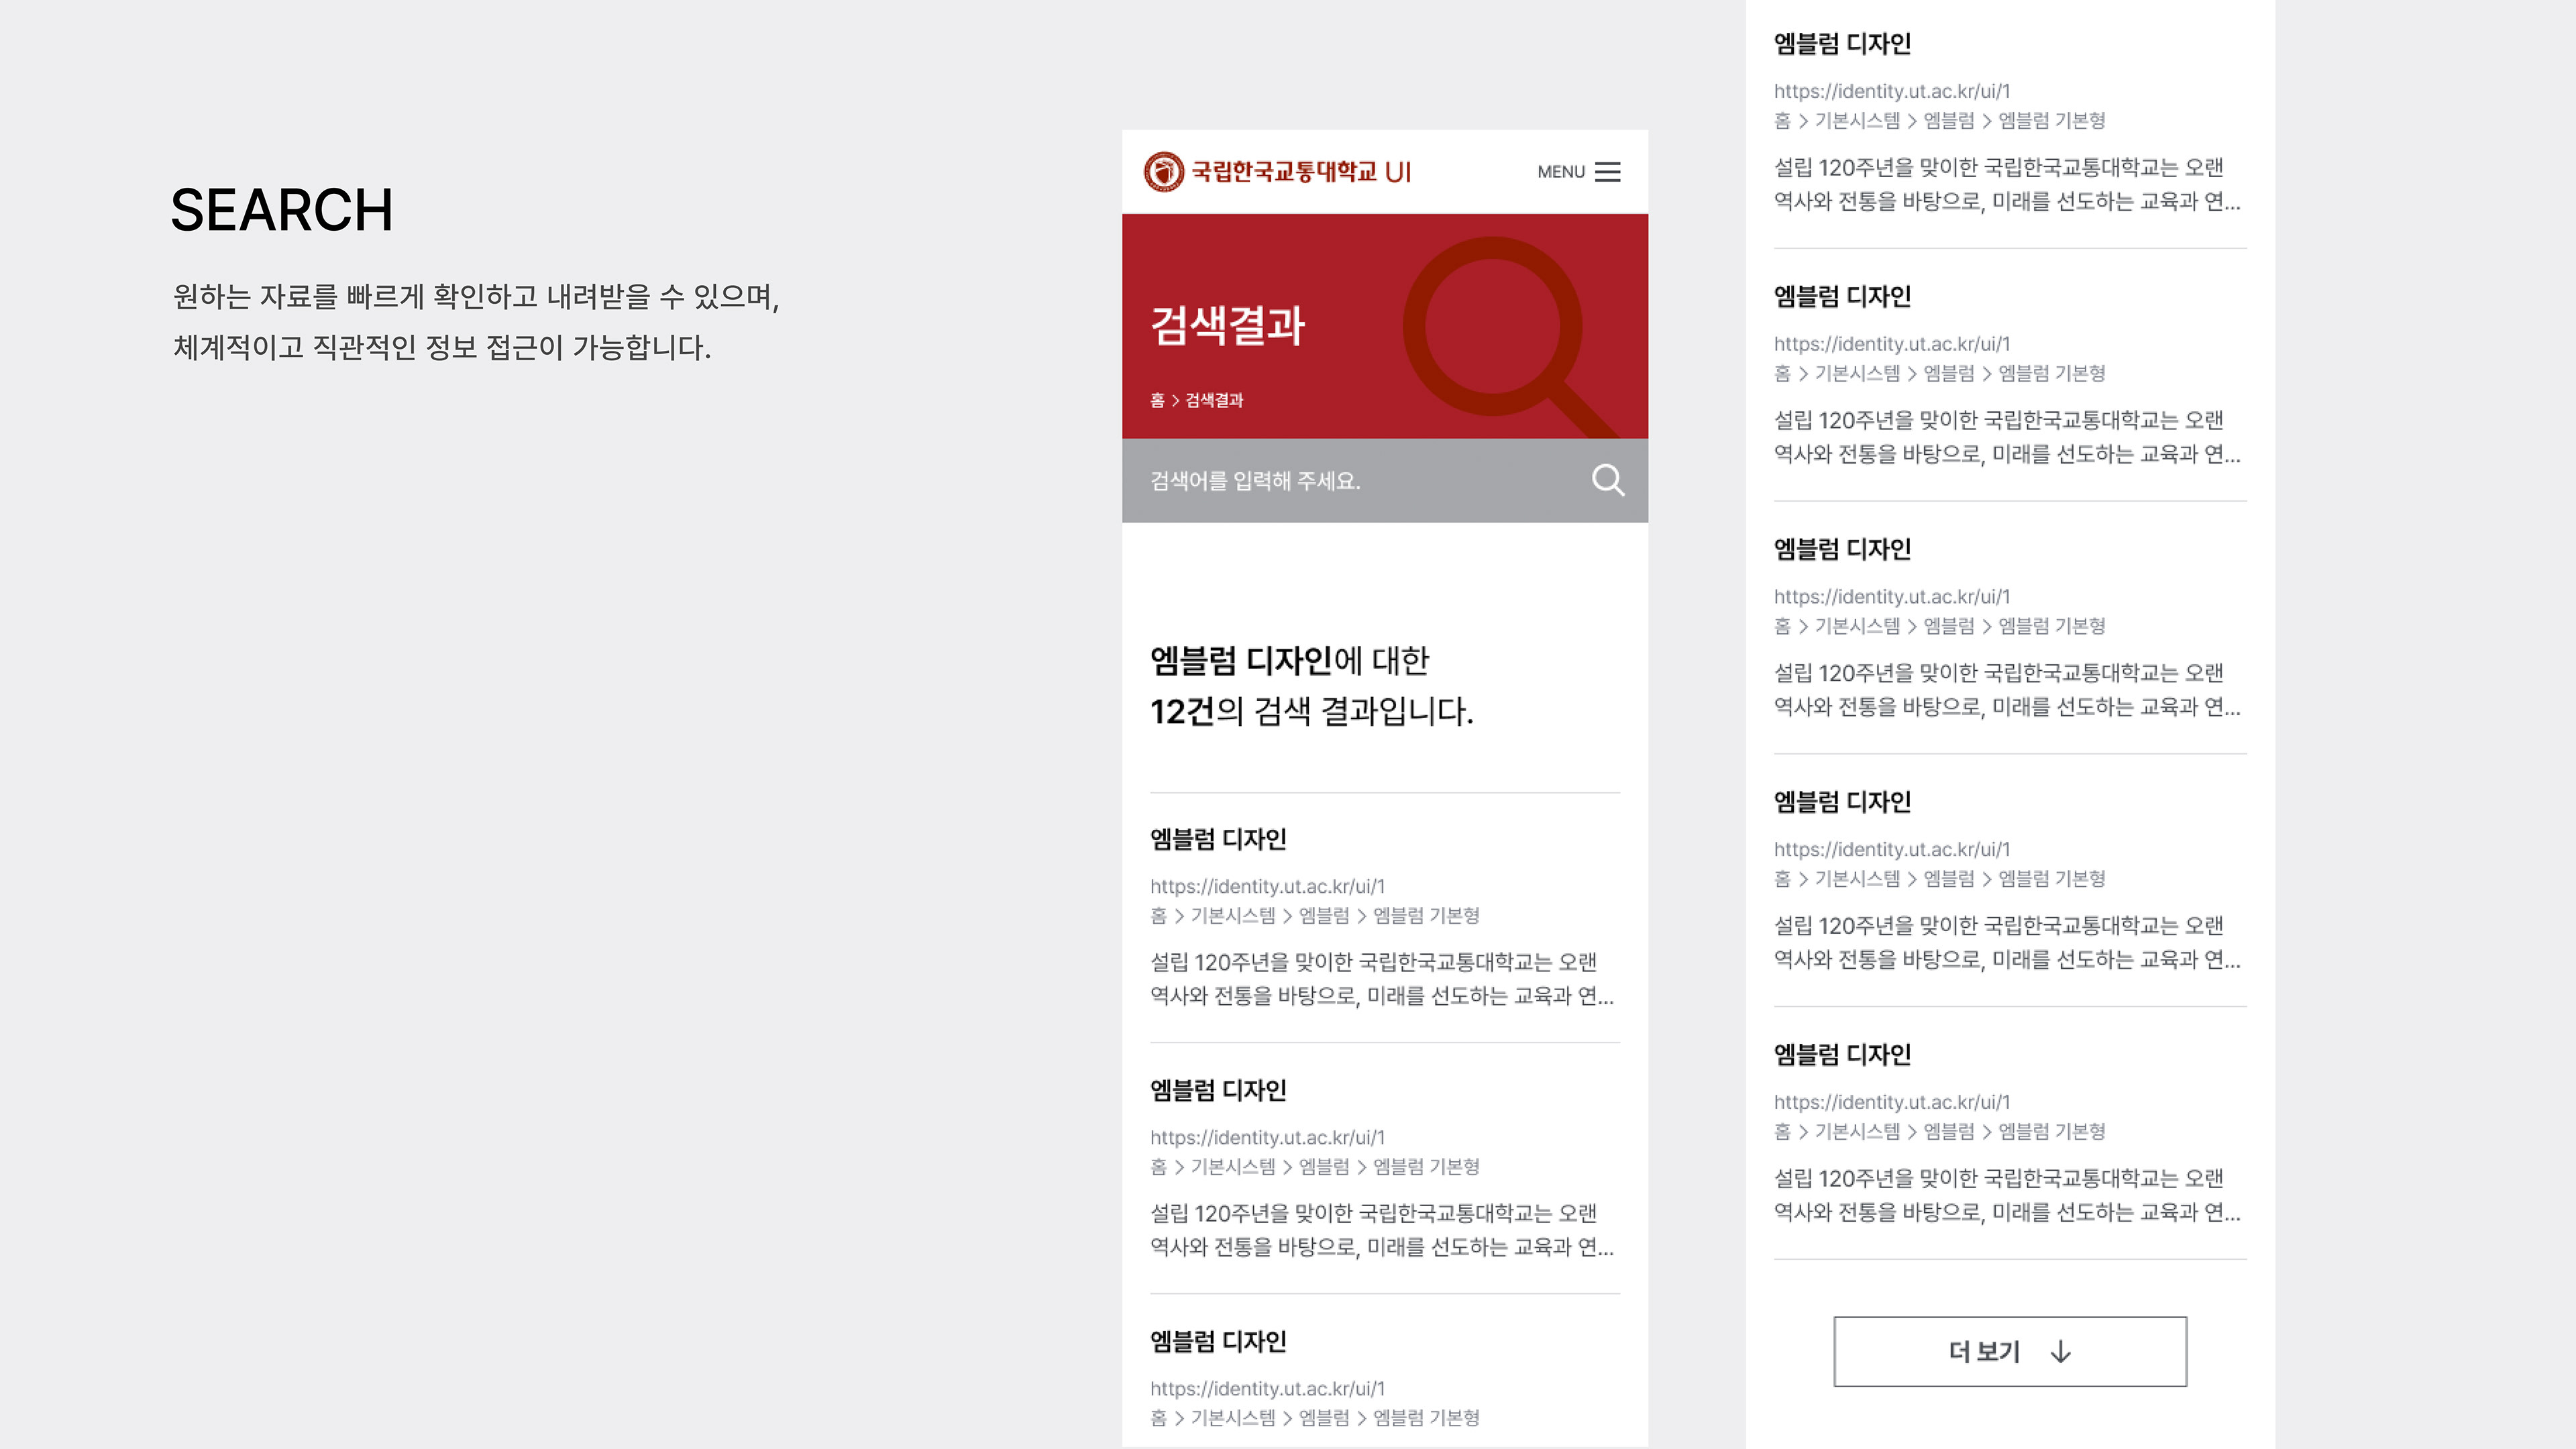Click 홈 in the red banner breadcrumb

(x=1157, y=400)
